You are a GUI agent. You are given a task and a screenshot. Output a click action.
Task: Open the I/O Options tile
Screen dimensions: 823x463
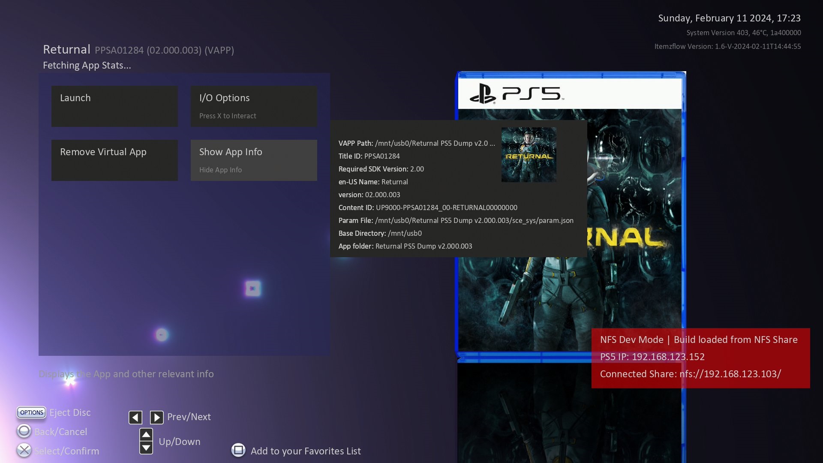pos(254,106)
